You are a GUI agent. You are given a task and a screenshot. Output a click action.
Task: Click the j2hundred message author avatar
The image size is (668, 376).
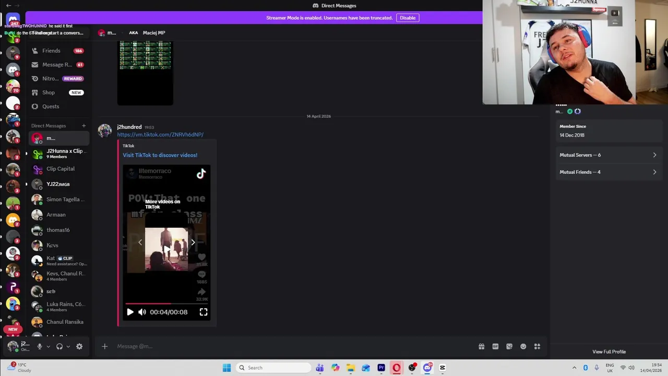(x=105, y=131)
